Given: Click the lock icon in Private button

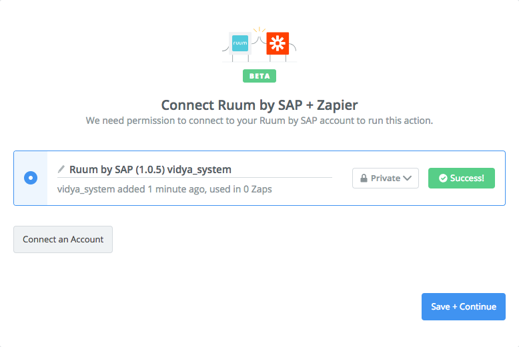Looking at the screenshot, I should [x=364, y=178].
